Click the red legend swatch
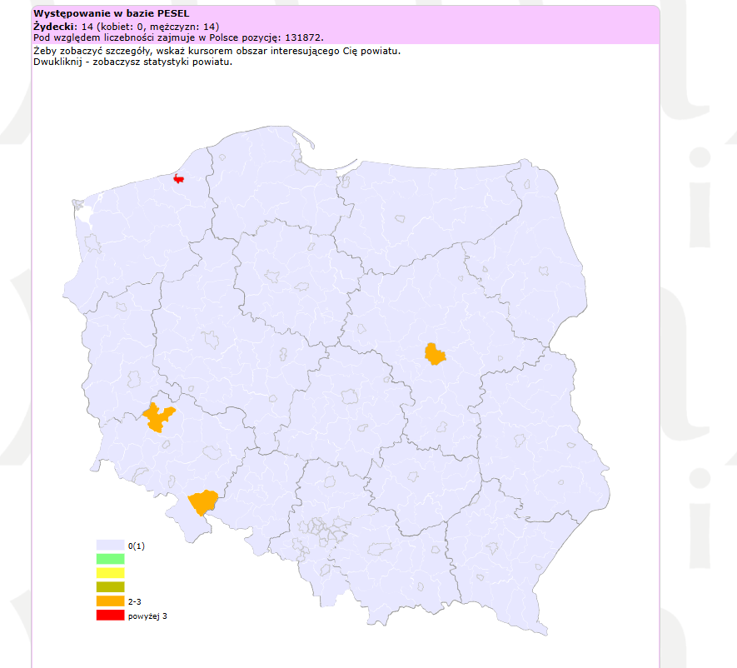 tap(110, 616)
